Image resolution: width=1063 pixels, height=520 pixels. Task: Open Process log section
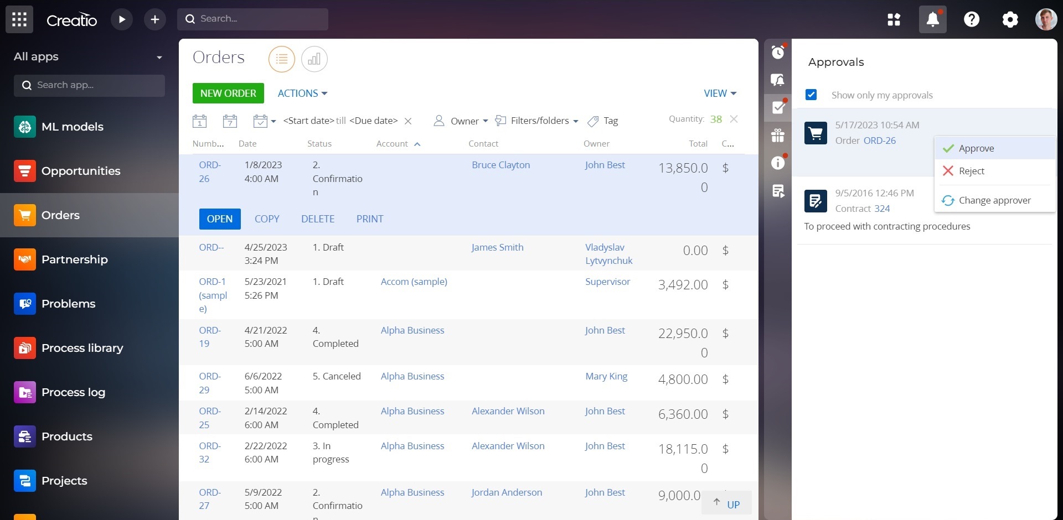[x=89, y=392]
